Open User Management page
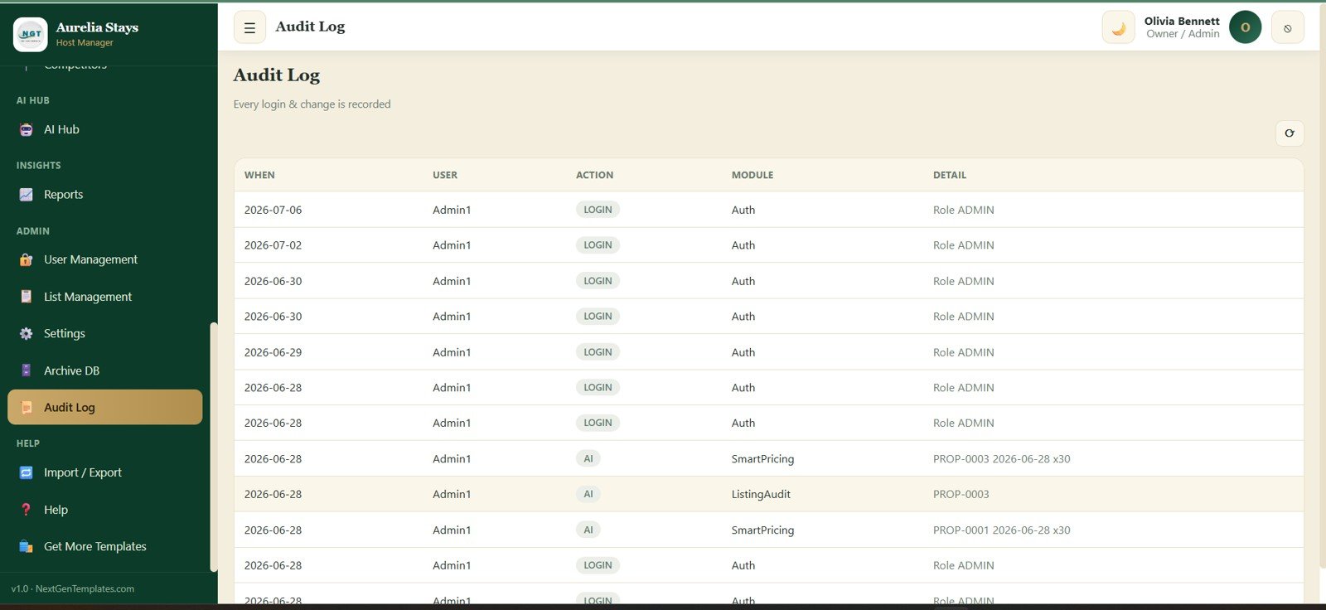 pos(104,259)
